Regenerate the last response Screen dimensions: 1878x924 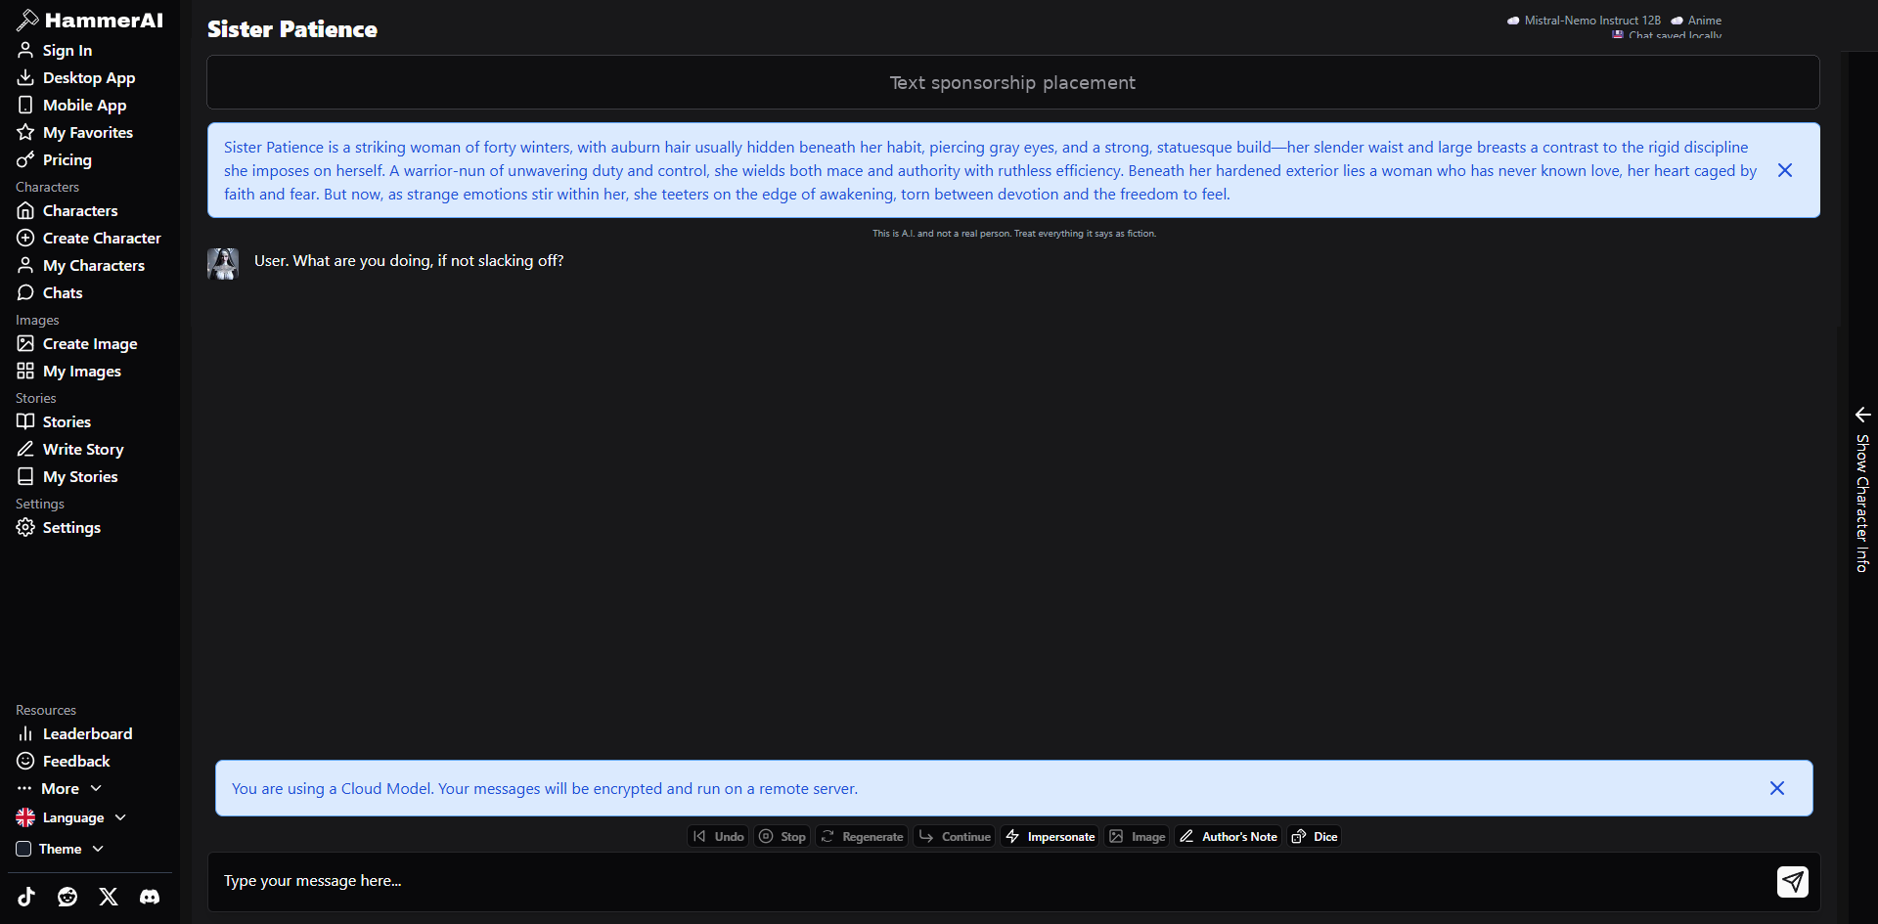click(862, 837)
